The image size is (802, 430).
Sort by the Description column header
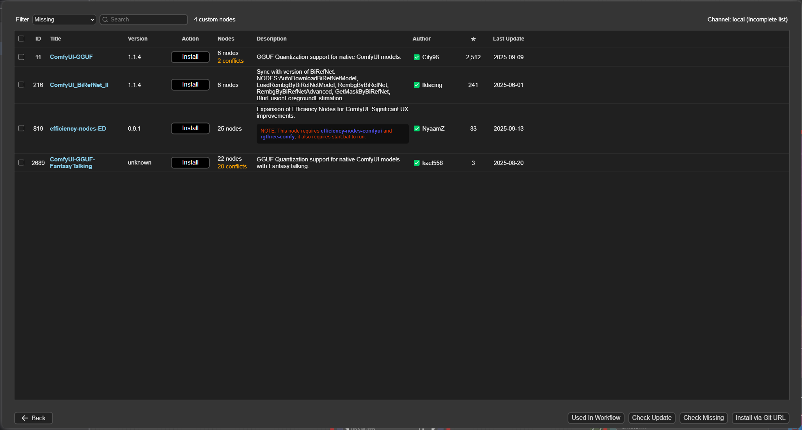point(271,39)
